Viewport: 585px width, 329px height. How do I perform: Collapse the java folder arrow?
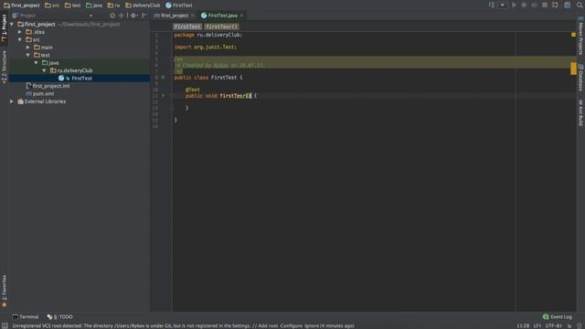click(37, 63)
